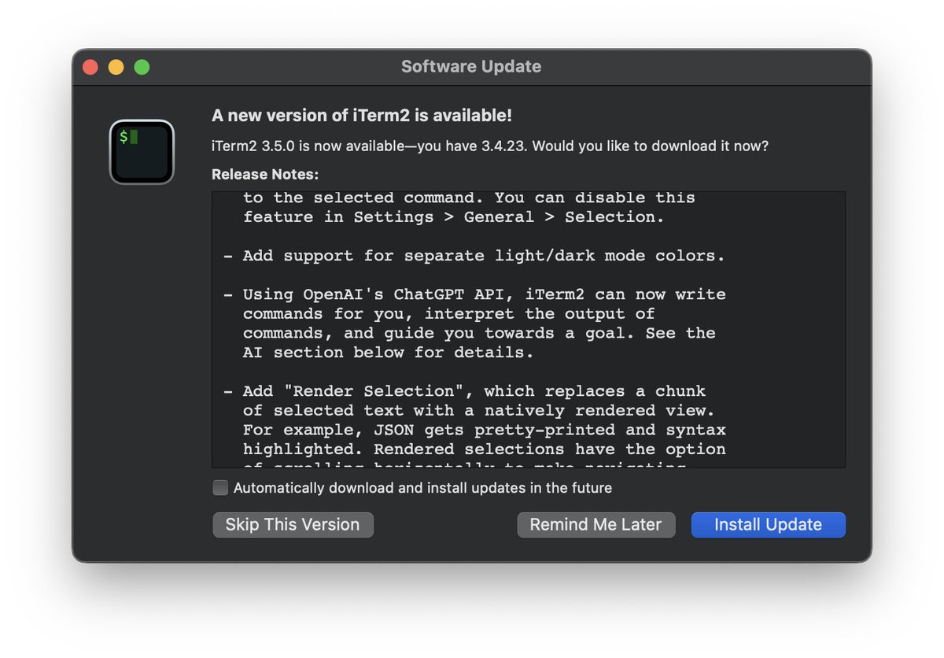Click the 'iTerm2 3.5.0 is now available' message
This screenshot has width=944, height=658.
point(490,146)
